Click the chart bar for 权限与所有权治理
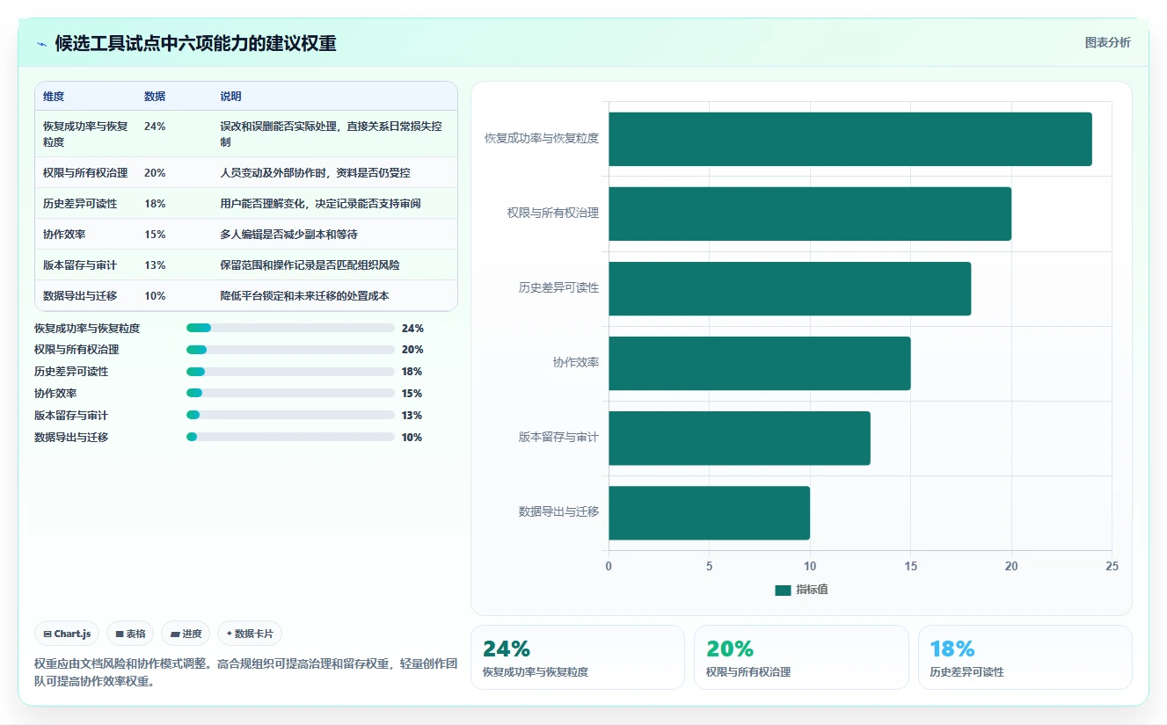 (x=810, y=214)
